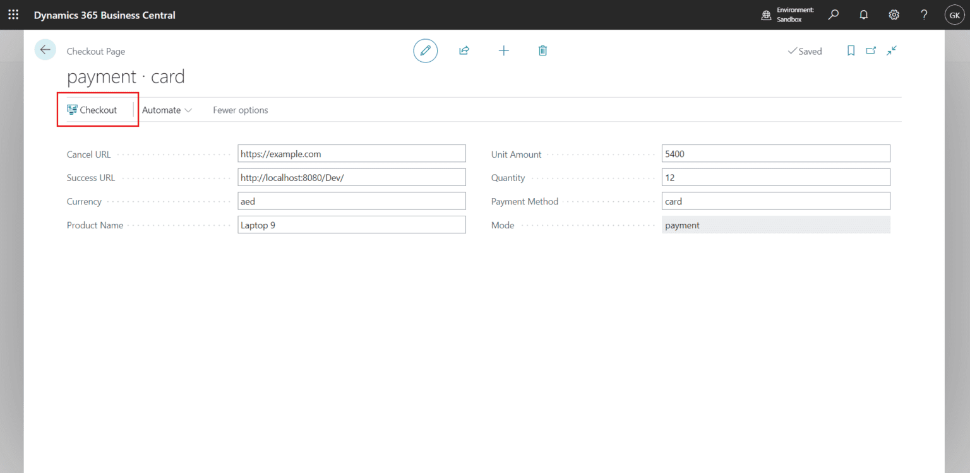Open the GK account menu
970x473 pixels.
point(954,14)
